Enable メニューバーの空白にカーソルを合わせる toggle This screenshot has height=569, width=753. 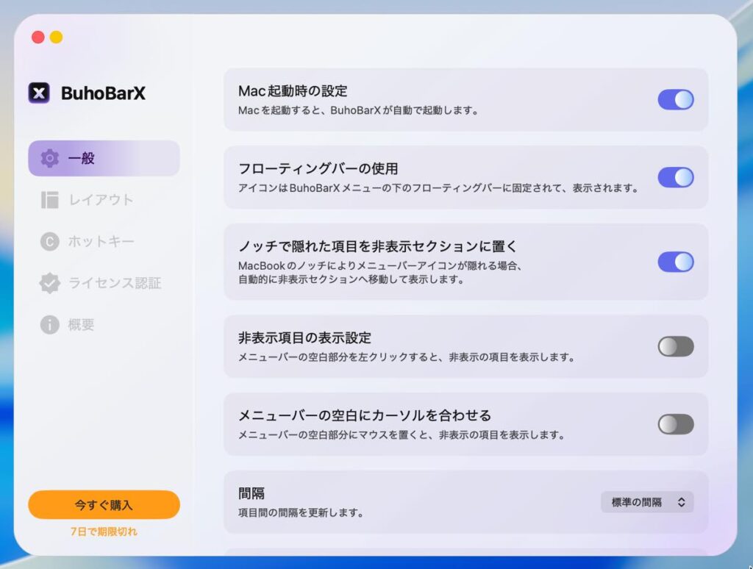point(675,424)
